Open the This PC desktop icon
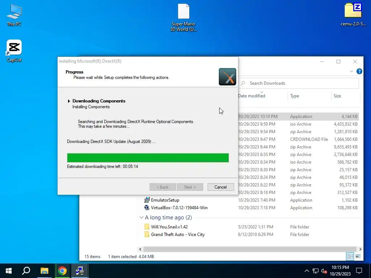Image resolution: width=371 pixels, height=278 pixels. click(x=14, y=14)
